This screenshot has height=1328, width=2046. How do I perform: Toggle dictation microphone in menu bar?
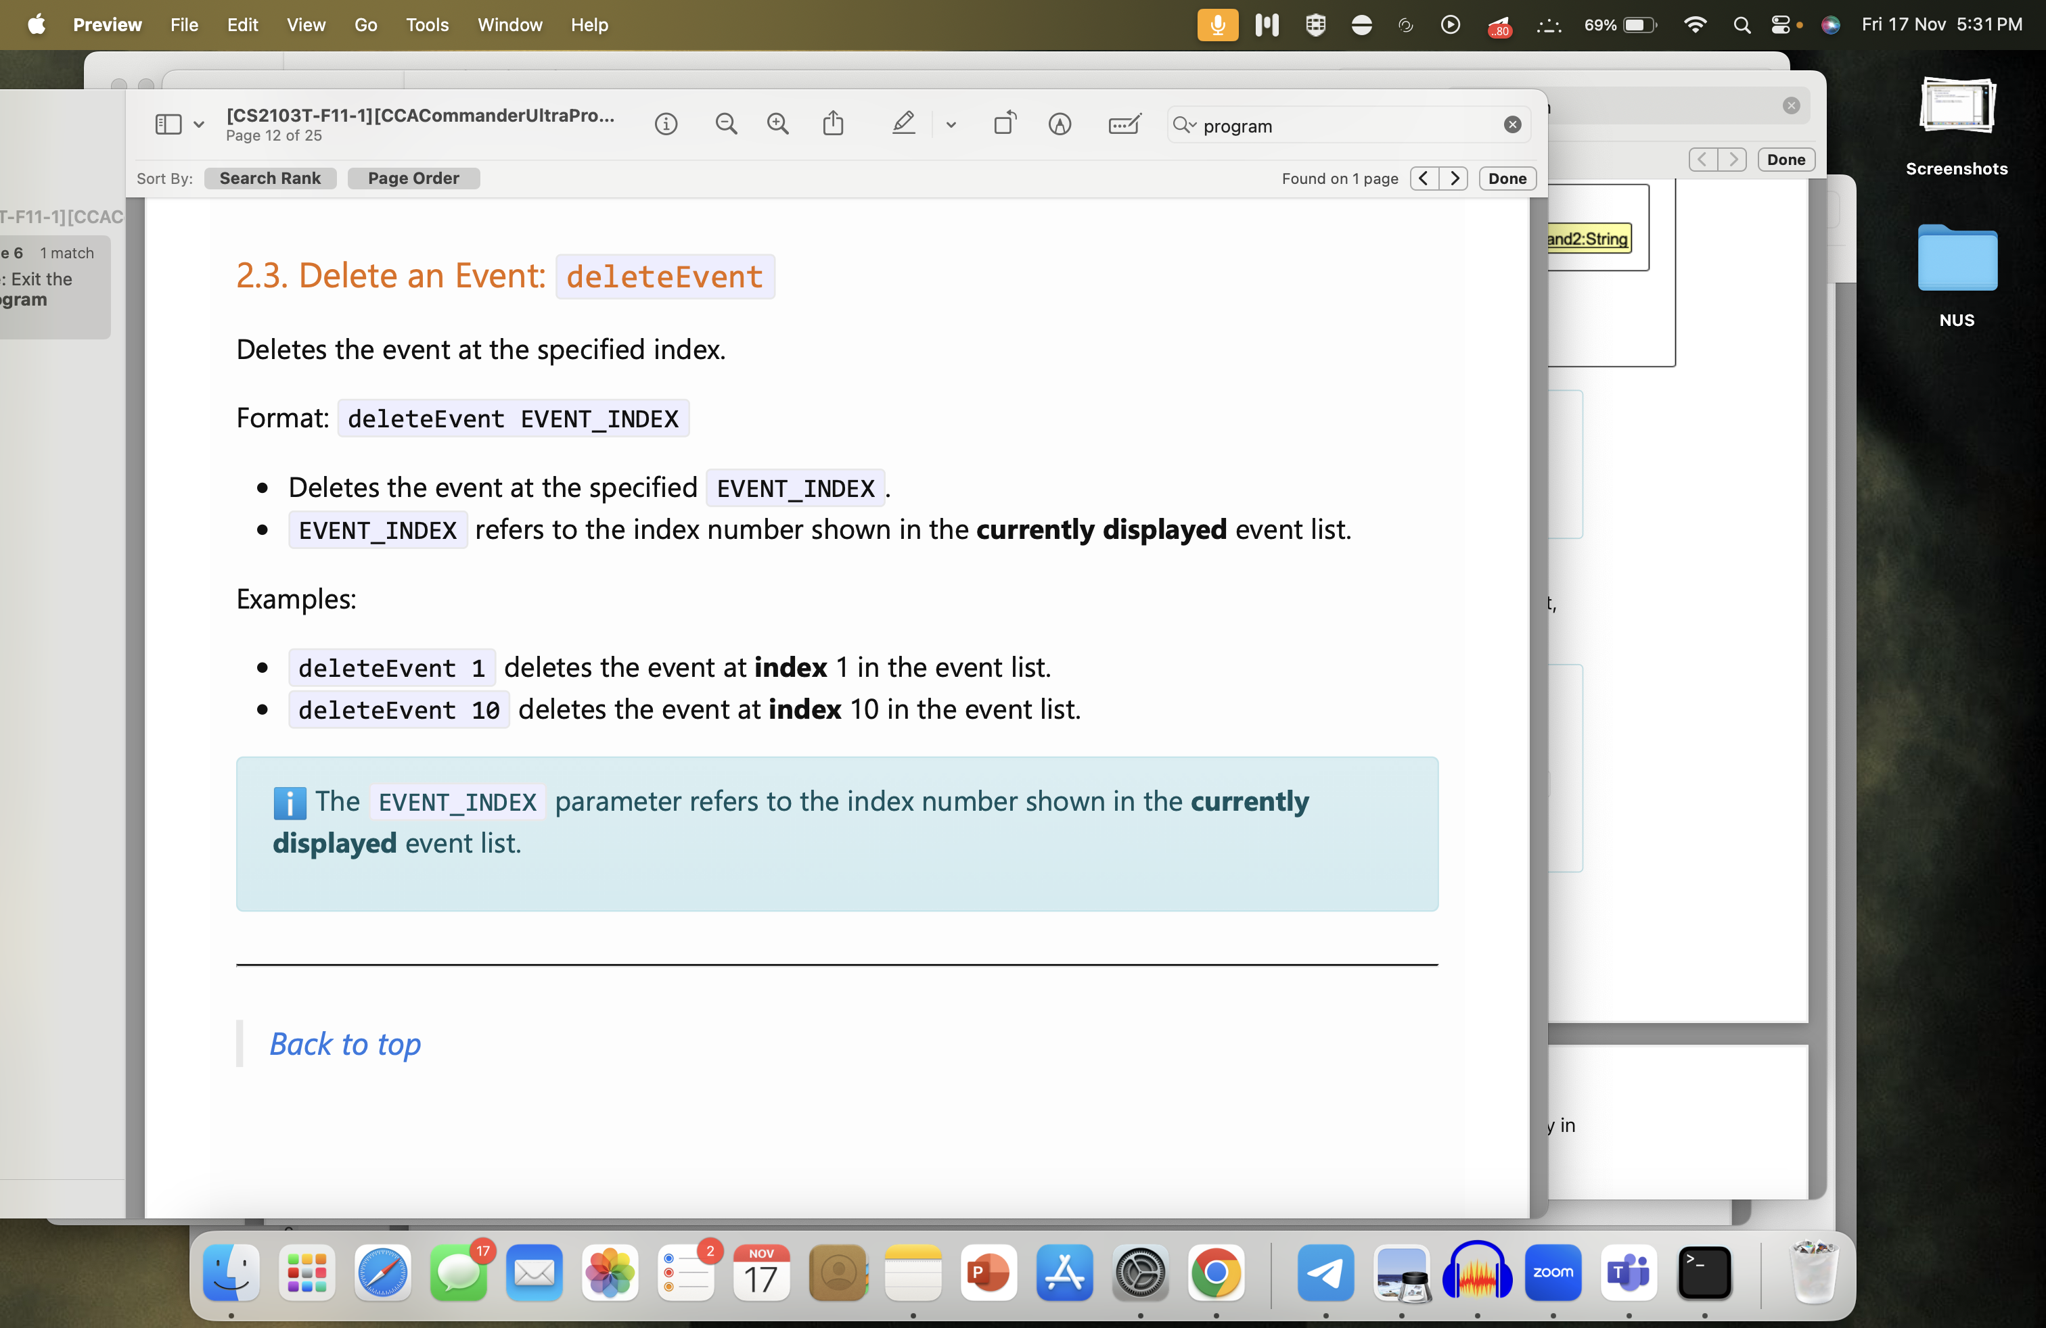[x=1217, y=25]
